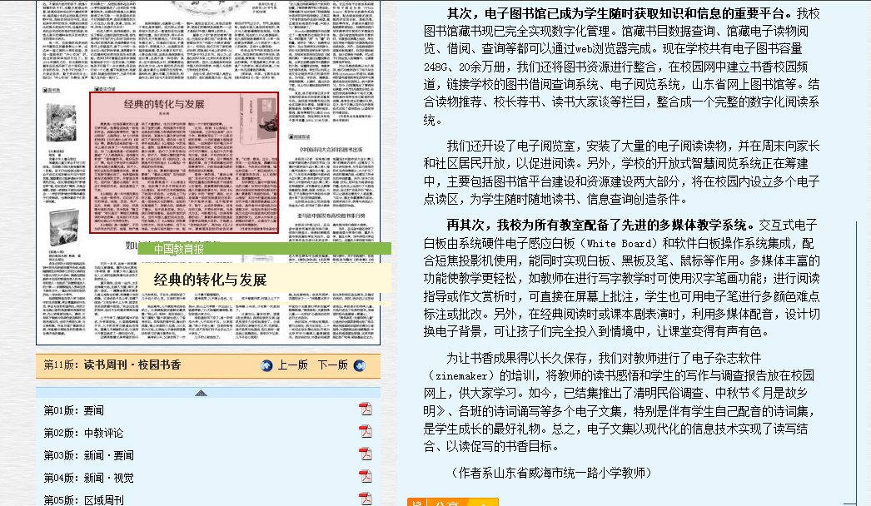Download PDF for 第05版 区域周刊
Image resolution: width=871 pixels, height=506 pixels.
365,498
